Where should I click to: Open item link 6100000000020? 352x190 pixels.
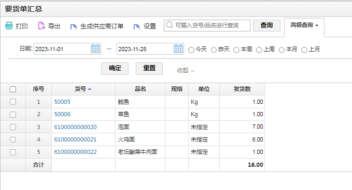click(x=76, y=127)
